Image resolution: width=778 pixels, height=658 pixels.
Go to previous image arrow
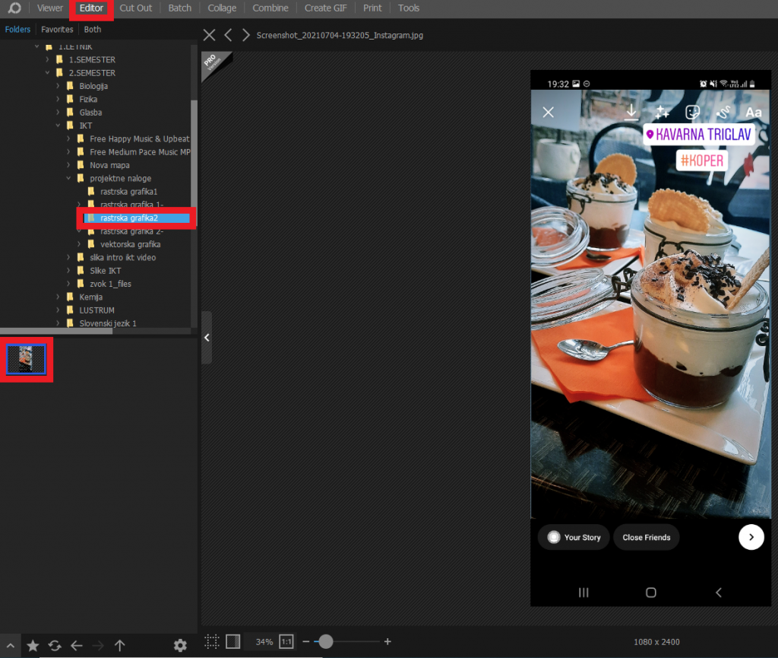pyautogui.click(x=228, y=35)
